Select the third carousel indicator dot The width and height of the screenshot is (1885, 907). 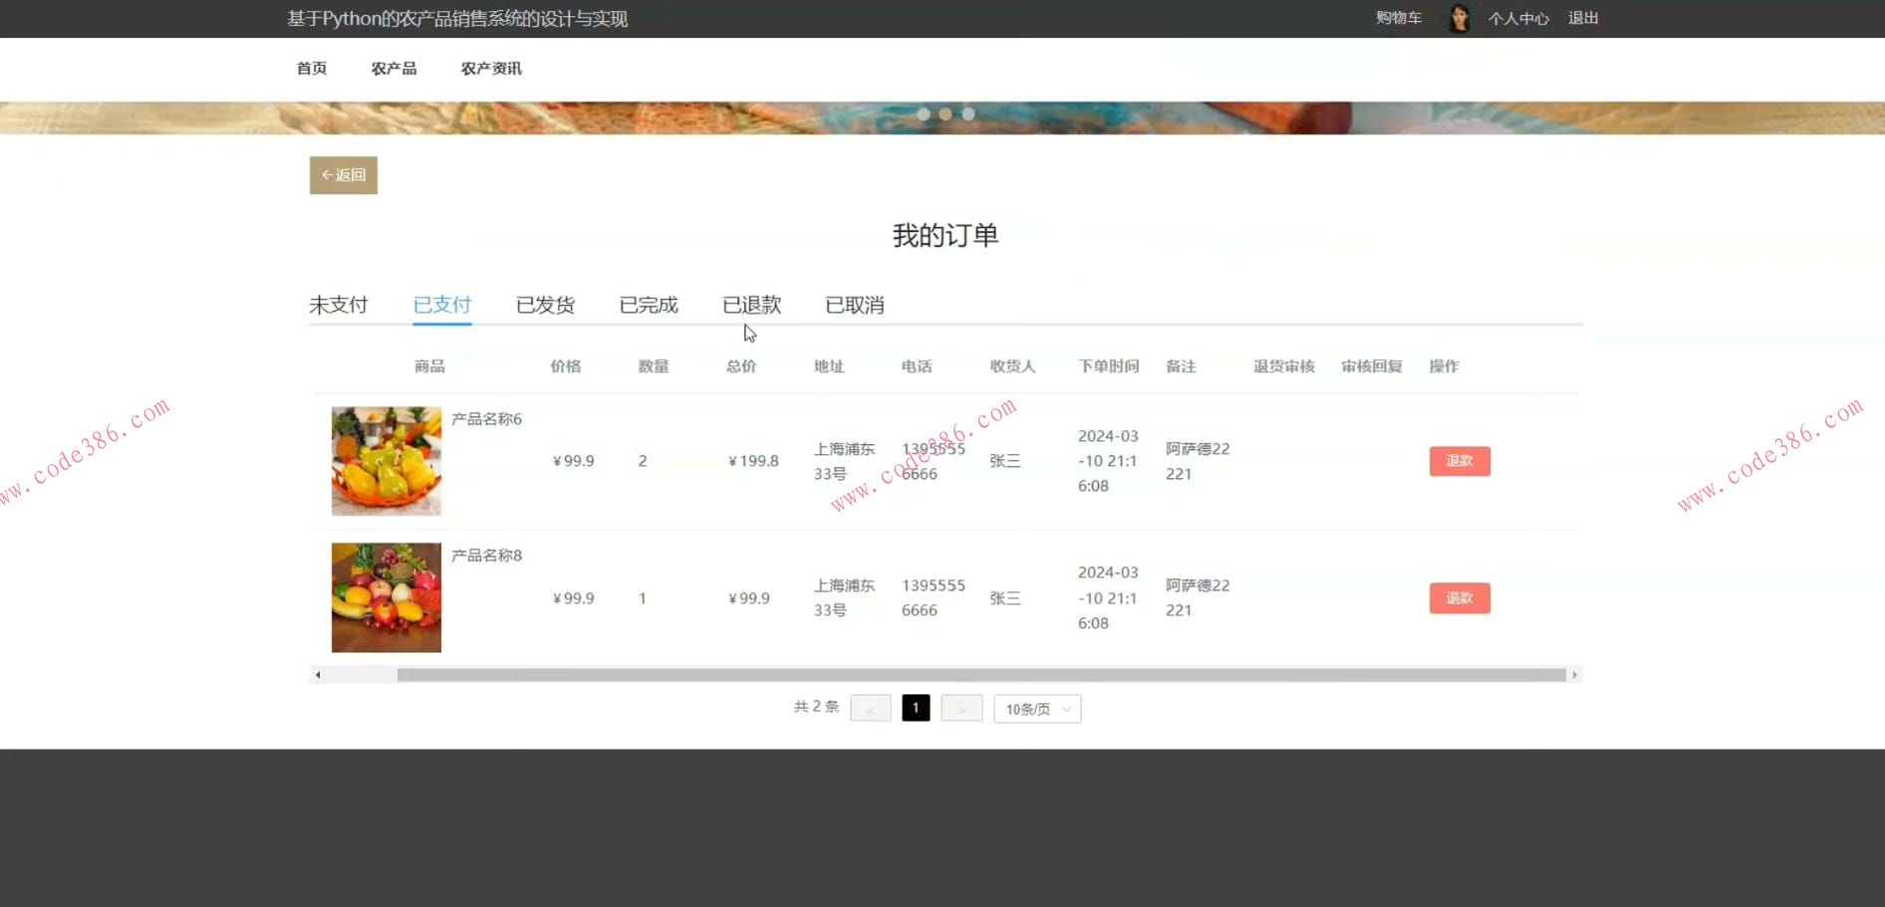pyautogui.click(x=967, y=113)
